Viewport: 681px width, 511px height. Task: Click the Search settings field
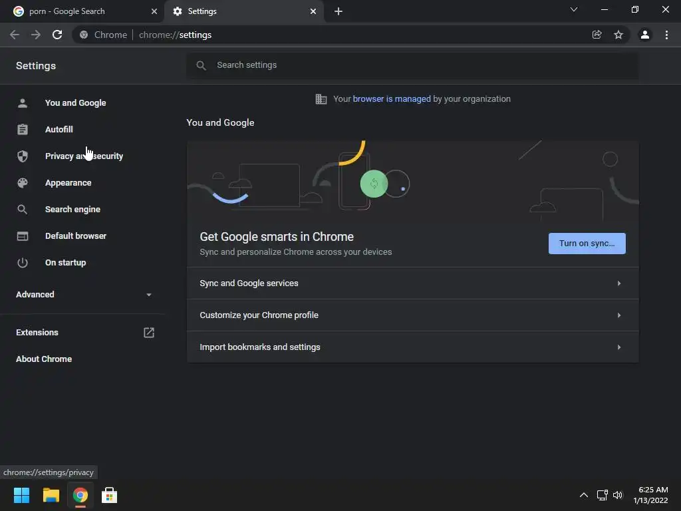[x=412, y=65]
